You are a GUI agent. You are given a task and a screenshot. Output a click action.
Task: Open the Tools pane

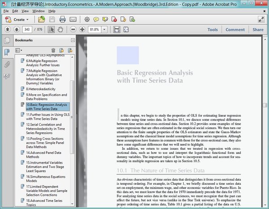click(213, 30)
